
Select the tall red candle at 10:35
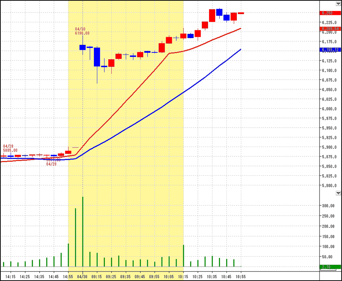pyautogui.click(x=212, y=16)
